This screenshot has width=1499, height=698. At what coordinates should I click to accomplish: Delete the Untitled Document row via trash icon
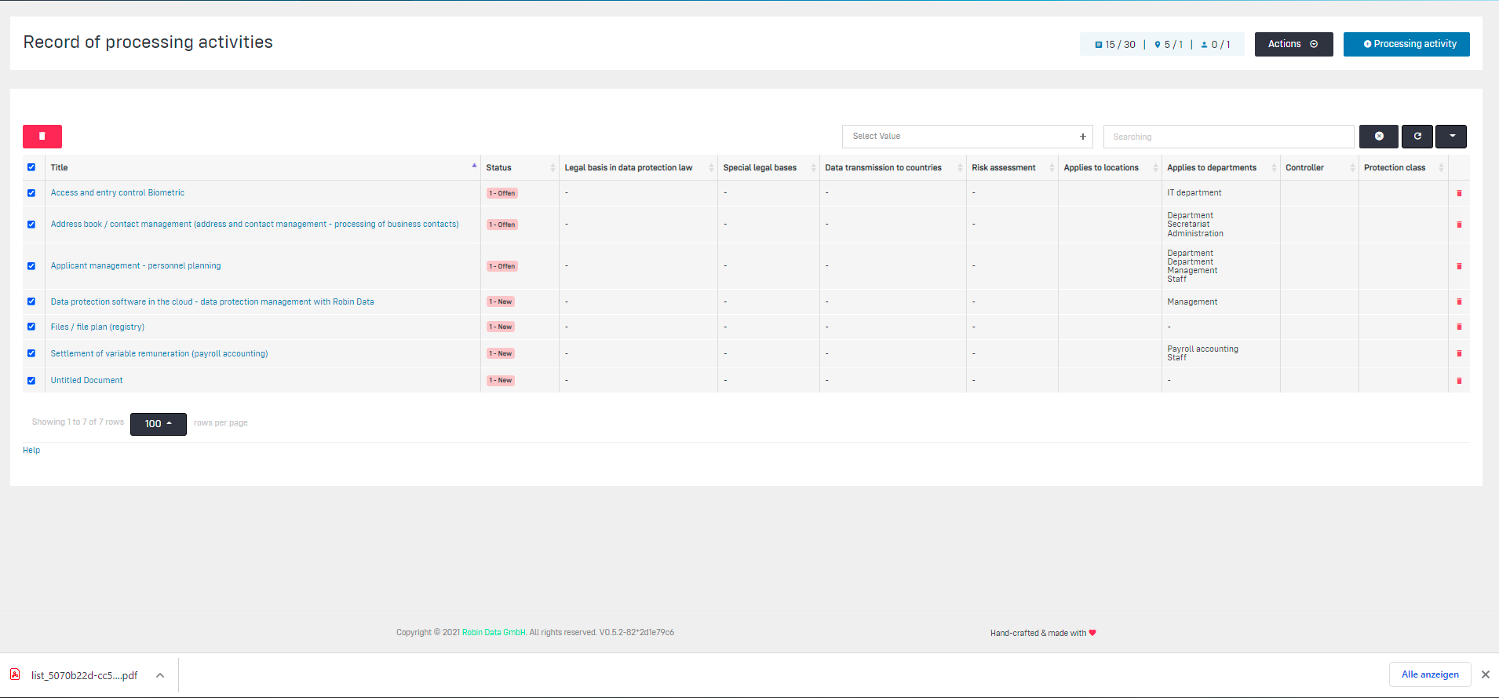(x=1459, y=381)
